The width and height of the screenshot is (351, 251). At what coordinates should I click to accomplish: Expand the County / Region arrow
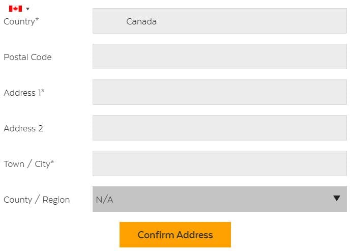(337, 198)
